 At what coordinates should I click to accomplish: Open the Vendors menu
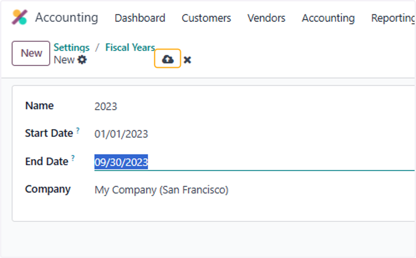(266, 18)
